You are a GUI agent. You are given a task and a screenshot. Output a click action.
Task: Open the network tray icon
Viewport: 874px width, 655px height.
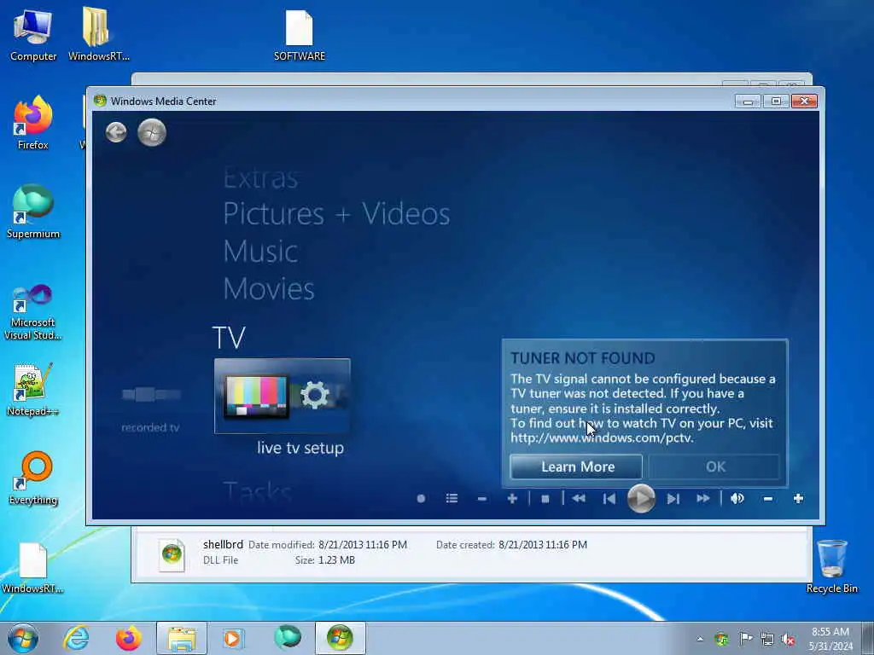[x=767, y=639]
